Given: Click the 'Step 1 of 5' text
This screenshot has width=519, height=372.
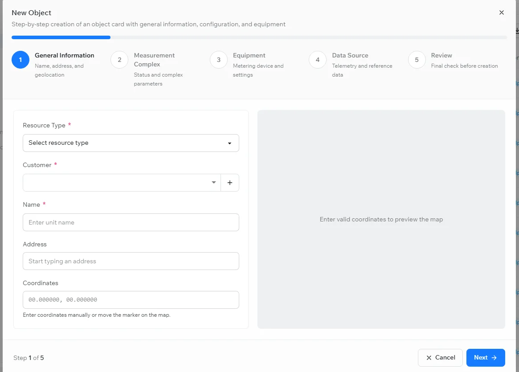Looking at the screenshot, I should point(29,358).
